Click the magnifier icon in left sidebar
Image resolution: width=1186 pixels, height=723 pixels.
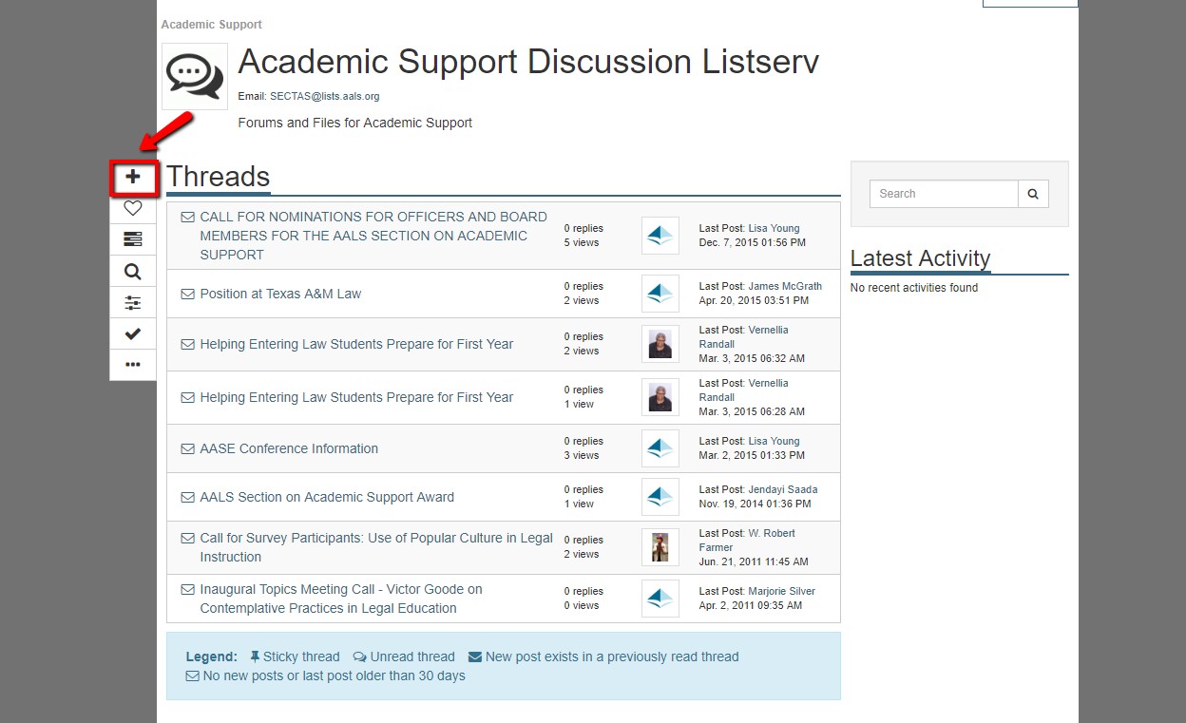[x=133, y=272]
